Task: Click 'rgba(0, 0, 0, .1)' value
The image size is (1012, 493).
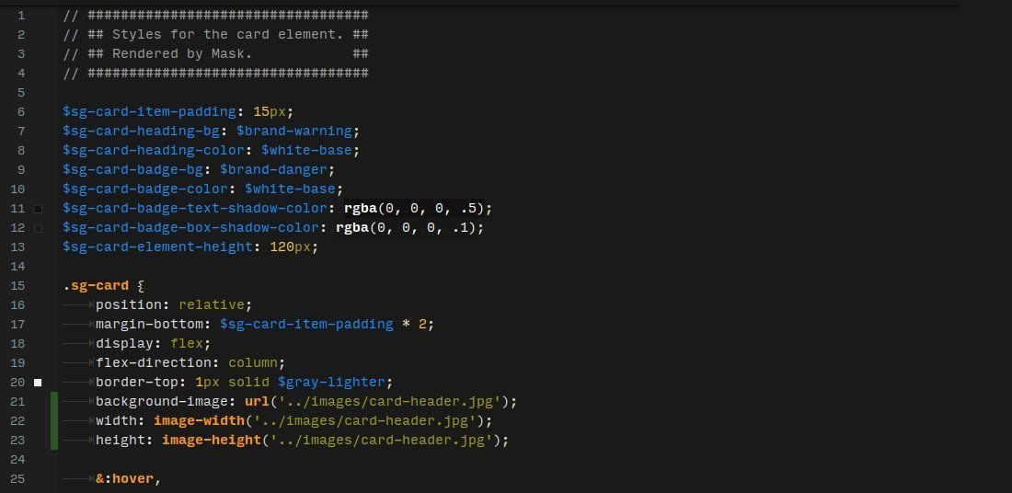Action: (406, 228)
